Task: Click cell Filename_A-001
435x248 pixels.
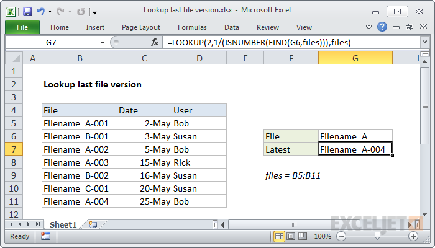Action: [80, 123]
